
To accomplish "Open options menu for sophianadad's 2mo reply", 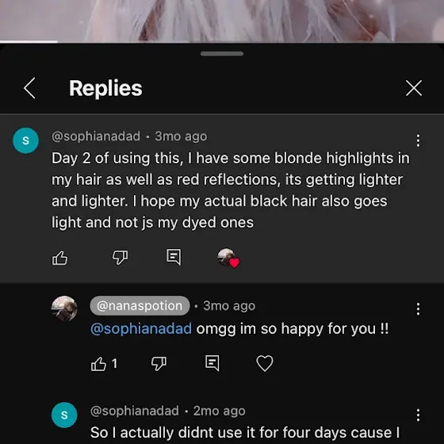I will tap(418, 415).
